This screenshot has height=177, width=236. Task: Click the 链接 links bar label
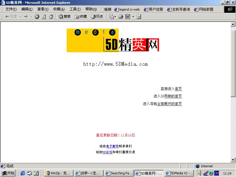(x=108, y=9)
